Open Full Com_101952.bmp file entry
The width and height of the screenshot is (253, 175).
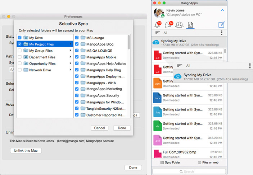coord(188,153)
